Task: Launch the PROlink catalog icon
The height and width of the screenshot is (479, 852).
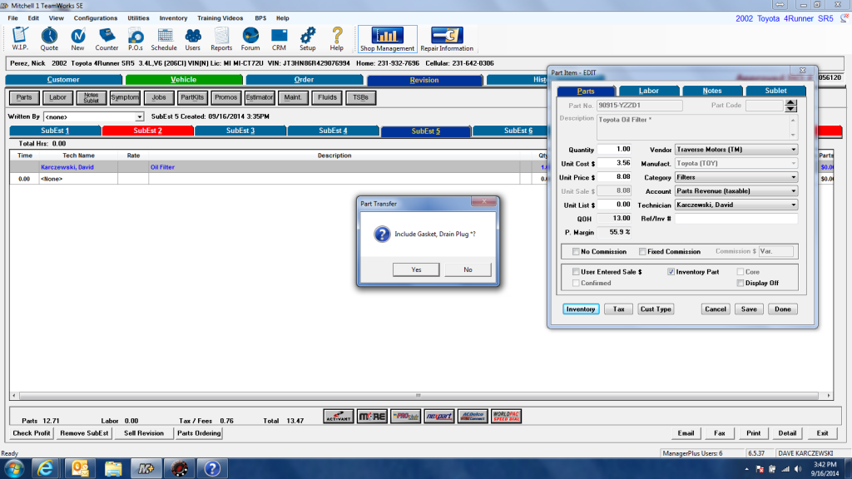Action: pos(405,417)
